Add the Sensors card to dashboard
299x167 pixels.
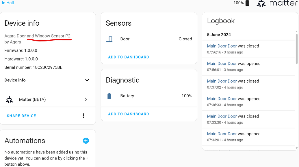coord(128,57)
